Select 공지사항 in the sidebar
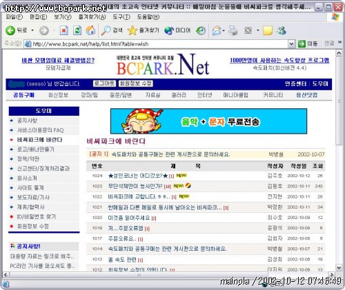 point(27,121)
